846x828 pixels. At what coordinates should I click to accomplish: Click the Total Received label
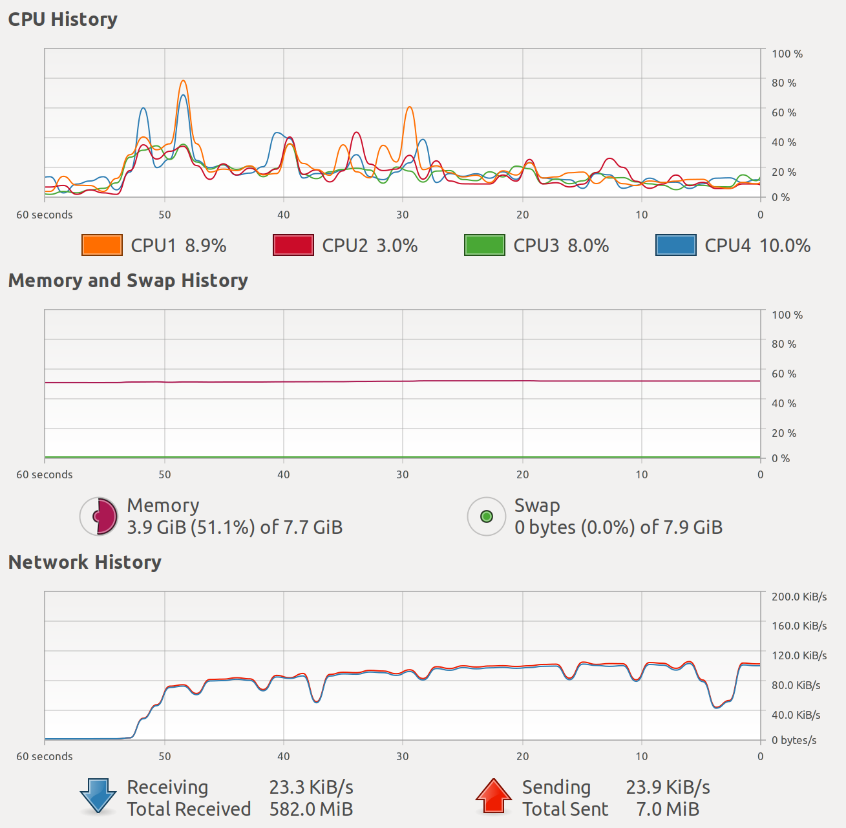(x=189, y=809)
